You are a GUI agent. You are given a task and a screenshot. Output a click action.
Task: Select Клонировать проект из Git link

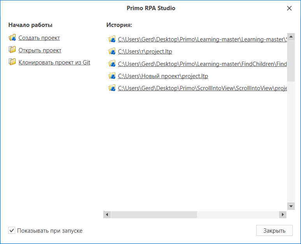coord(55,62)
